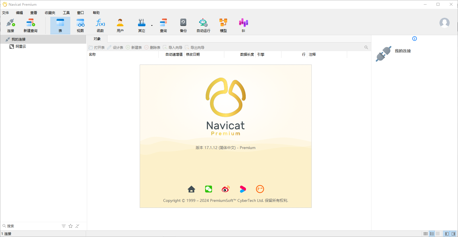The width and height of the screenshot is (458, 237).
Task: Click the home icon in the about splash
Action: 191,189
